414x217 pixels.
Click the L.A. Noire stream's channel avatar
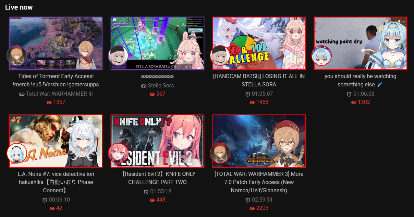click(x=17, y=153)
